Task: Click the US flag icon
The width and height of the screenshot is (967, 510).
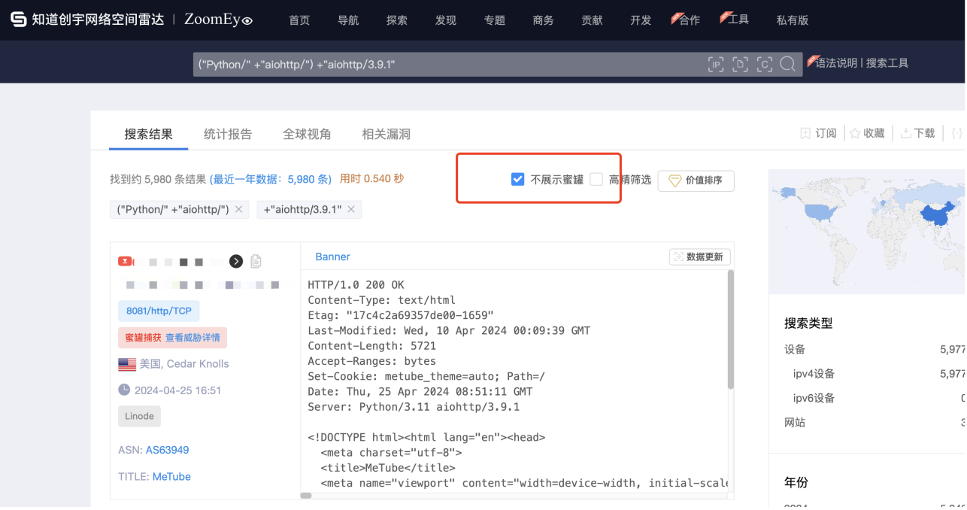Action: (127, 364)
